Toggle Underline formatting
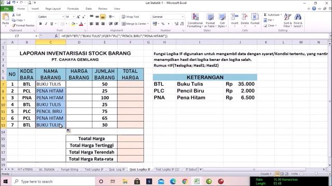Viewport: 332px width, 186px height. (51, 24)
